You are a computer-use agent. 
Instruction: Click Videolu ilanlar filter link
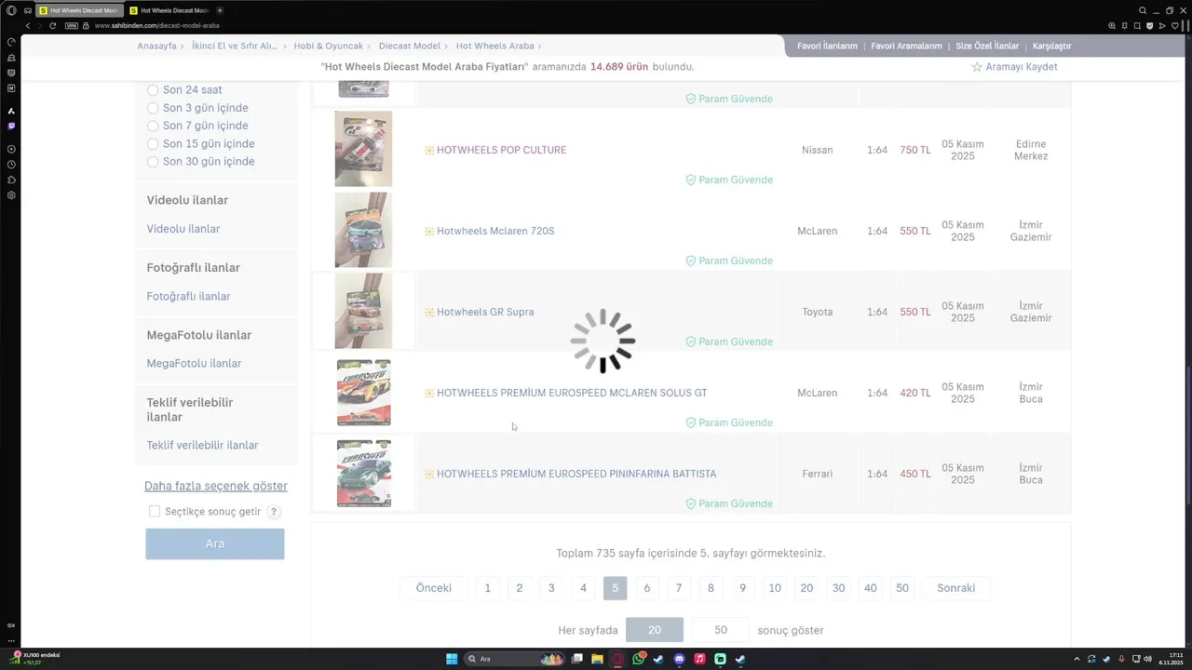pos(183,229)
